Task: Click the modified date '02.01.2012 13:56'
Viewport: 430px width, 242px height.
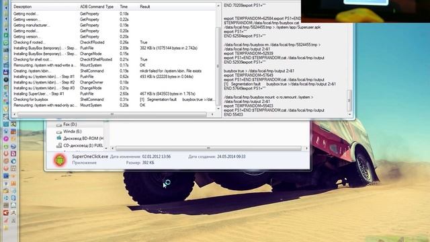Action: pos(157,157)
